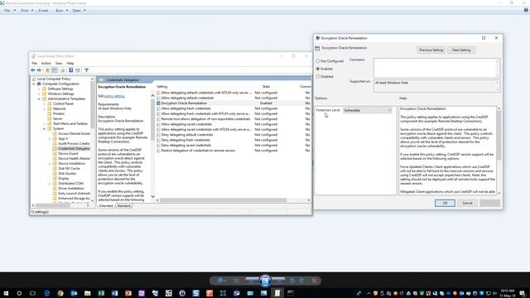Select 'Allow delegating fresh credentials' row
530x298 pixels.
click(x=185, y=108)
